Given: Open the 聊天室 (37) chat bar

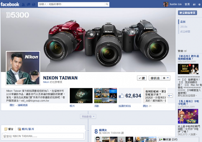Looking at the screenshot, I should 178,139.
